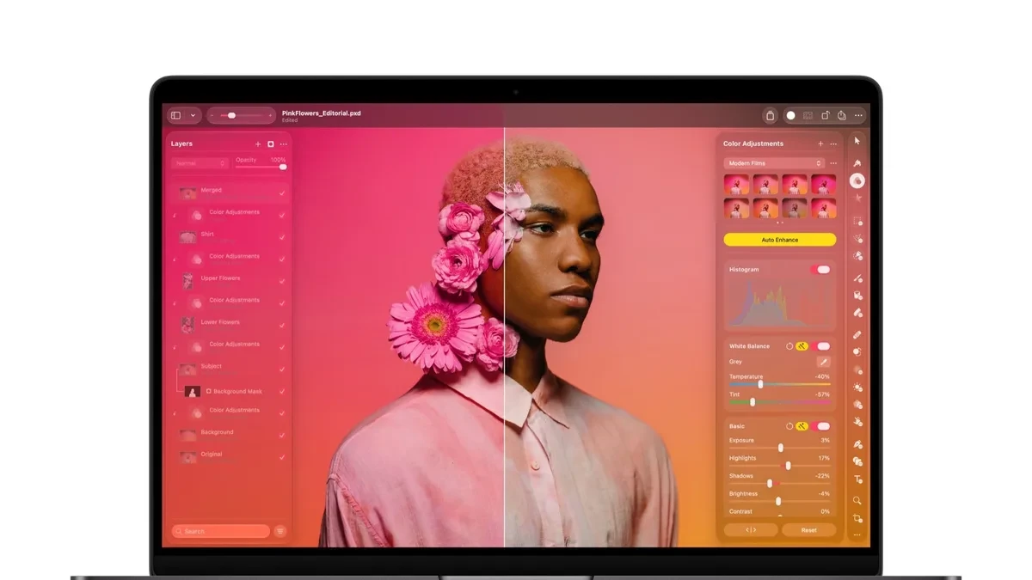Click in the layers Search field
Image resolution: width=1032 pixels, height=580 pixels.
pos(221,532)
